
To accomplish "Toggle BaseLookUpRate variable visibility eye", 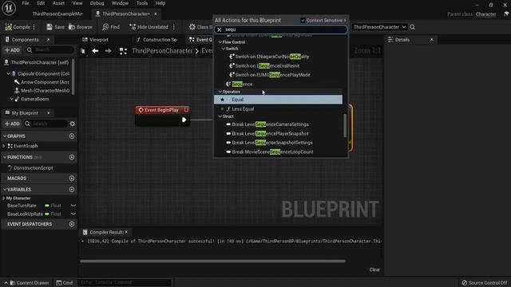I will point(73,214).
